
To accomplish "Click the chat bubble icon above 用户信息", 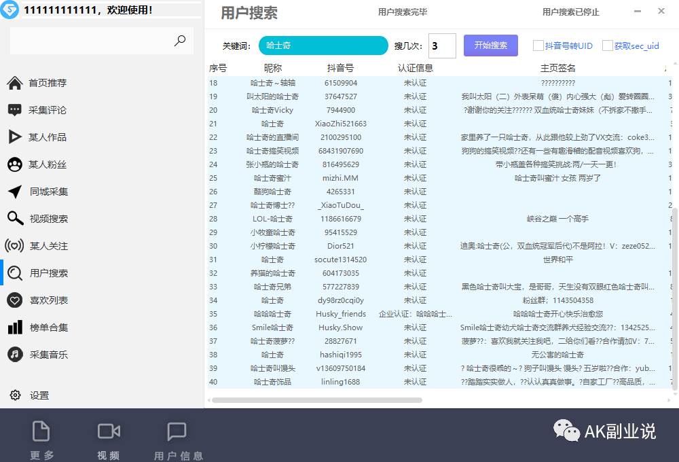I will 177,431.
